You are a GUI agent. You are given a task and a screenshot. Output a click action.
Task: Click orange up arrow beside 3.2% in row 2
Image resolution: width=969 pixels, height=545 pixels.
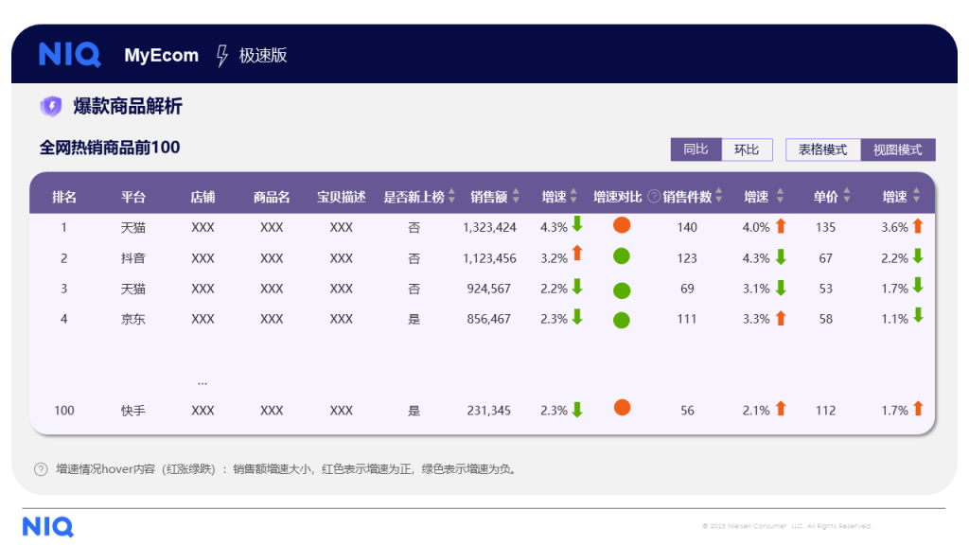[577, 253]
